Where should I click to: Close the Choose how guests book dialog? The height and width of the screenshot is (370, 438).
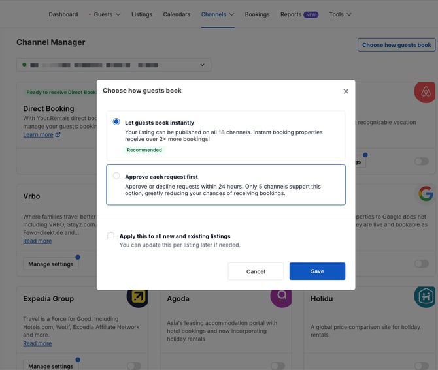point(346,91)
